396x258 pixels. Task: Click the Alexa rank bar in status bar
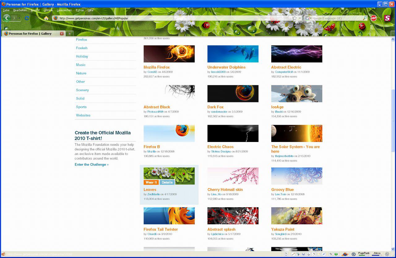coord(377,254)
